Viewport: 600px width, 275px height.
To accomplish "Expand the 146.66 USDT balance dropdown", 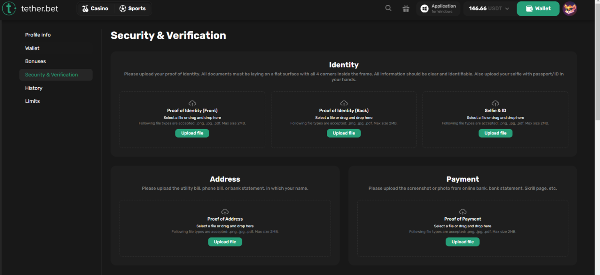I will [x=507, y=8].
